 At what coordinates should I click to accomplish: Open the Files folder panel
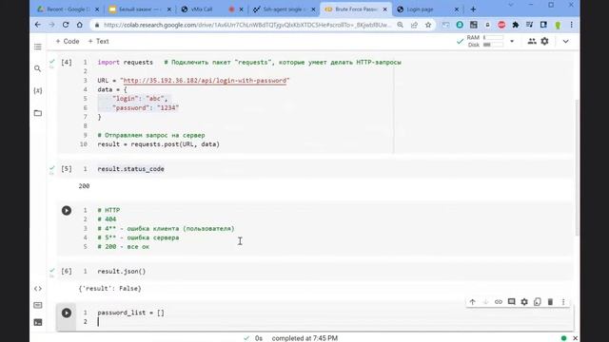(x=38, y=113)
